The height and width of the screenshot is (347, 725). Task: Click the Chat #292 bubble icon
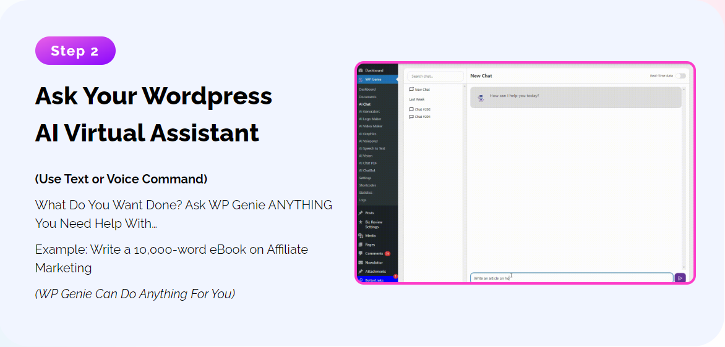[411, 109]
